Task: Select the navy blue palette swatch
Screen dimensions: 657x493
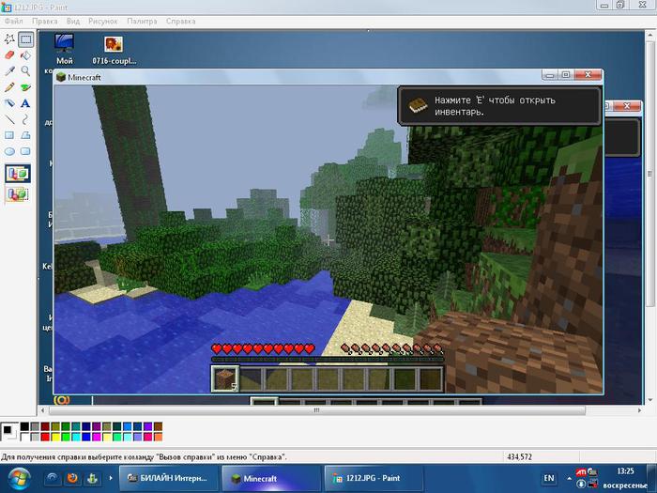Action: pos(86,426)
